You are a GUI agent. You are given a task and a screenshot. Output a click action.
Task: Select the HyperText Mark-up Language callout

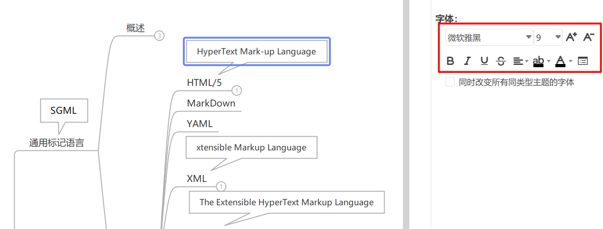tap(256, 52)
